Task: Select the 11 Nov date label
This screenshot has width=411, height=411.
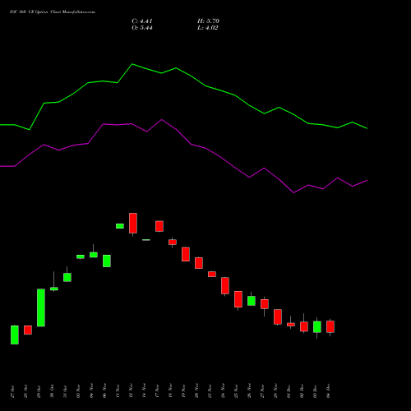Action: pyautogui.click(x=118, y=391)
